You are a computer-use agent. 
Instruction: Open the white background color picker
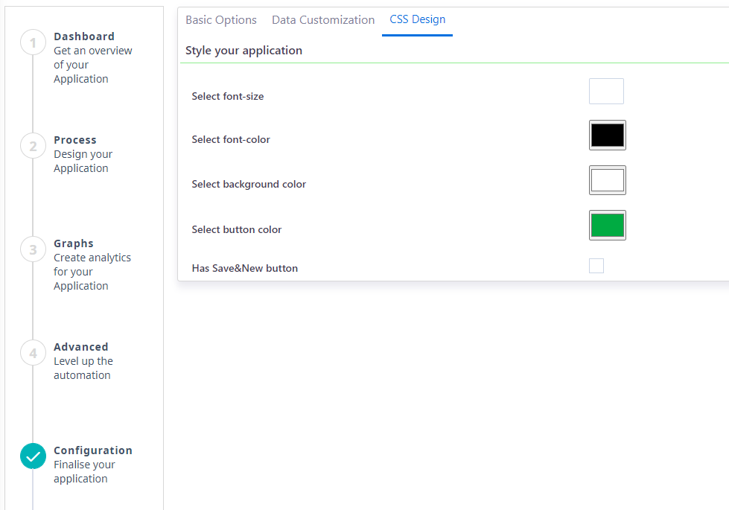pos(607,179)
